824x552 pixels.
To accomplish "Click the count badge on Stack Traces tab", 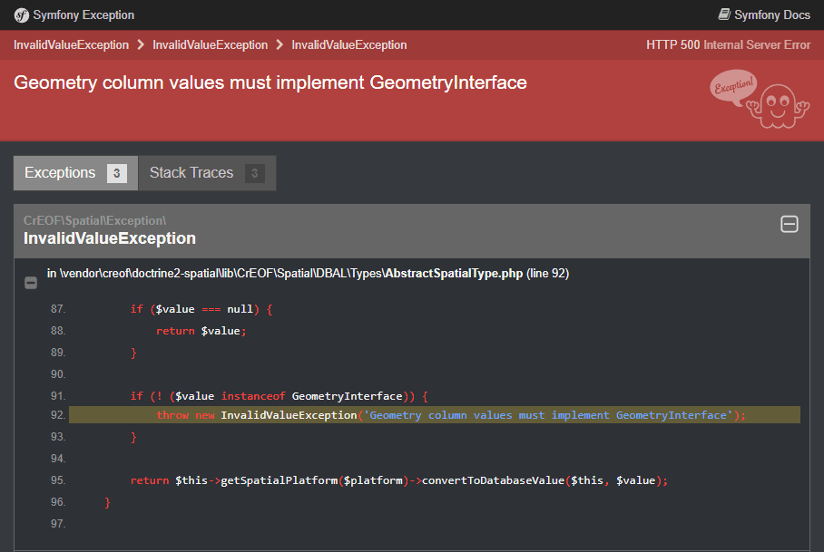I will pos(255,173).
